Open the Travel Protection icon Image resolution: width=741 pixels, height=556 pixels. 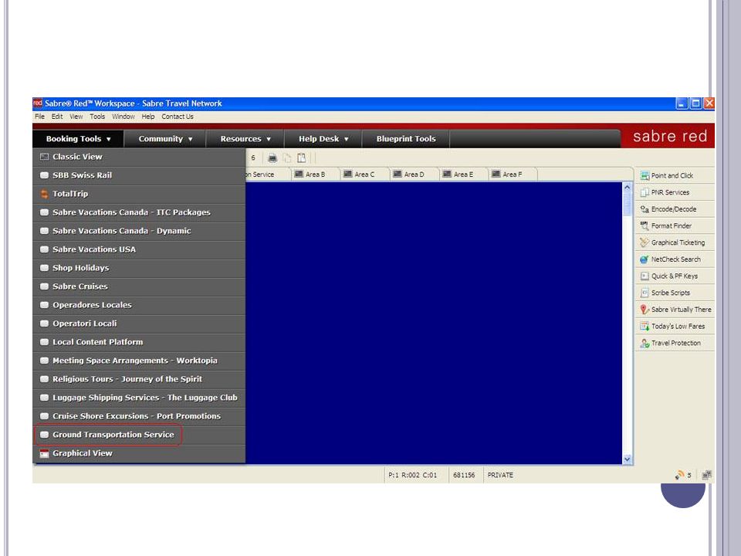point(645,343)
